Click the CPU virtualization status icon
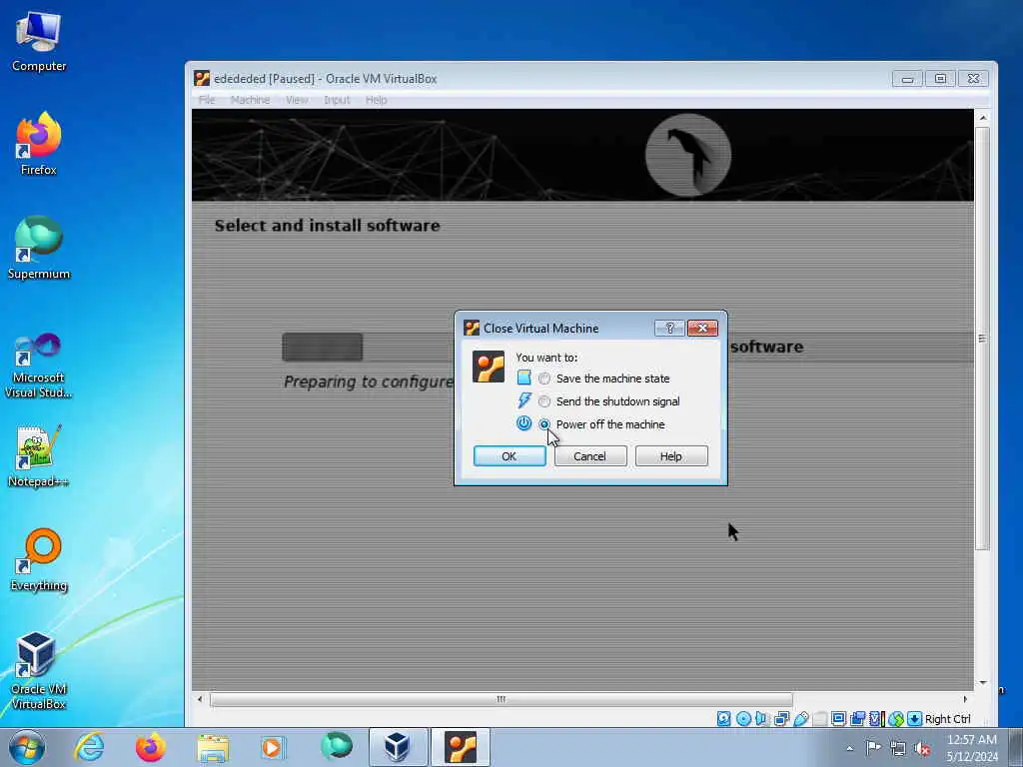Image resolution: width=1023 pixels, height=767 pixels. [877, 719]
